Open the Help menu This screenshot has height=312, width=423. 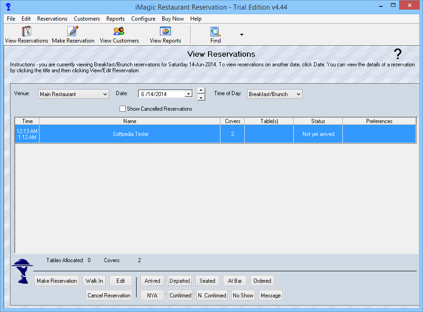[196, 19]
